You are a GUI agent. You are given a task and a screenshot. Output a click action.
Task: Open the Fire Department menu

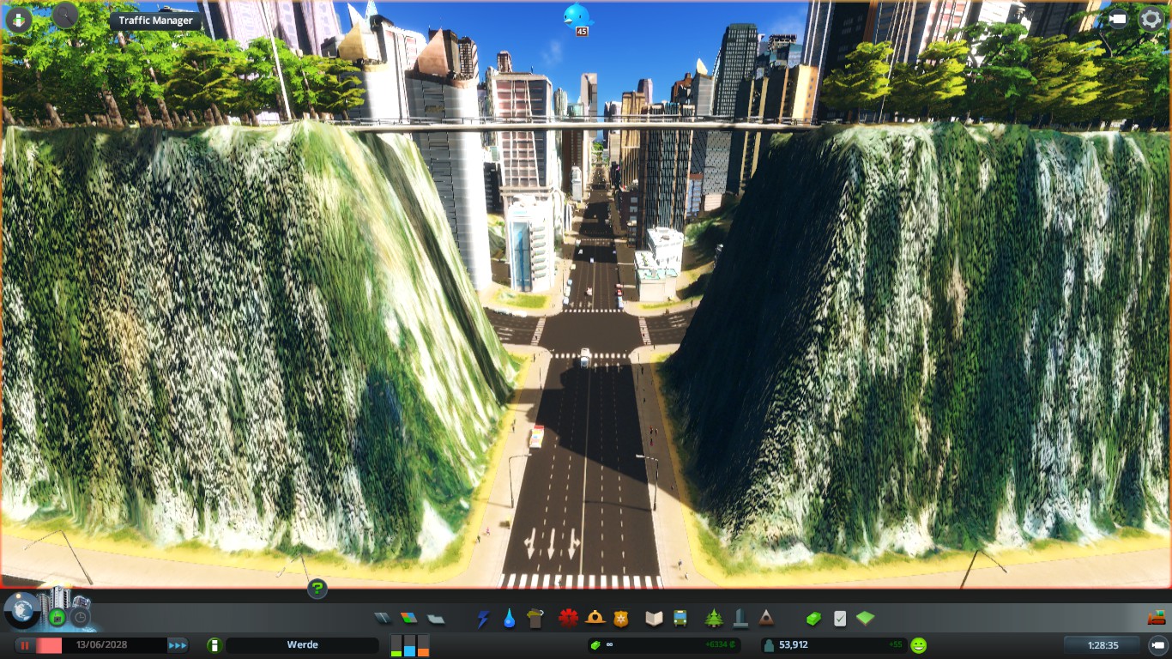[595, 618]
